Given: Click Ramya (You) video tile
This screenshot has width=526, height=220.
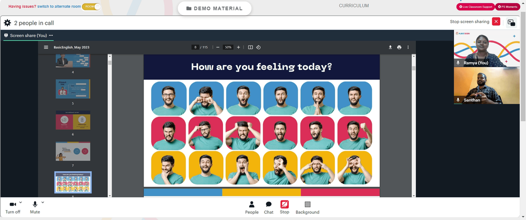Looking at the screenshot, I should point(487,48).
